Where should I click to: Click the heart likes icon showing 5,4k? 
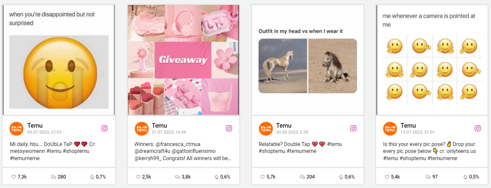[x=387, y=177]
